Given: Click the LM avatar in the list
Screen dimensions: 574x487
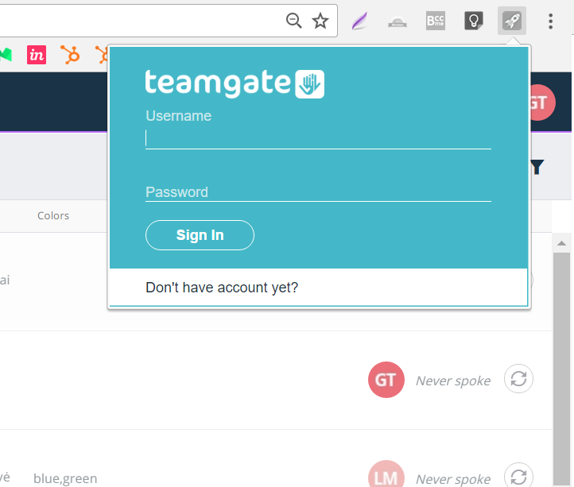Looking at the screenshot, I should pos(386,473).
